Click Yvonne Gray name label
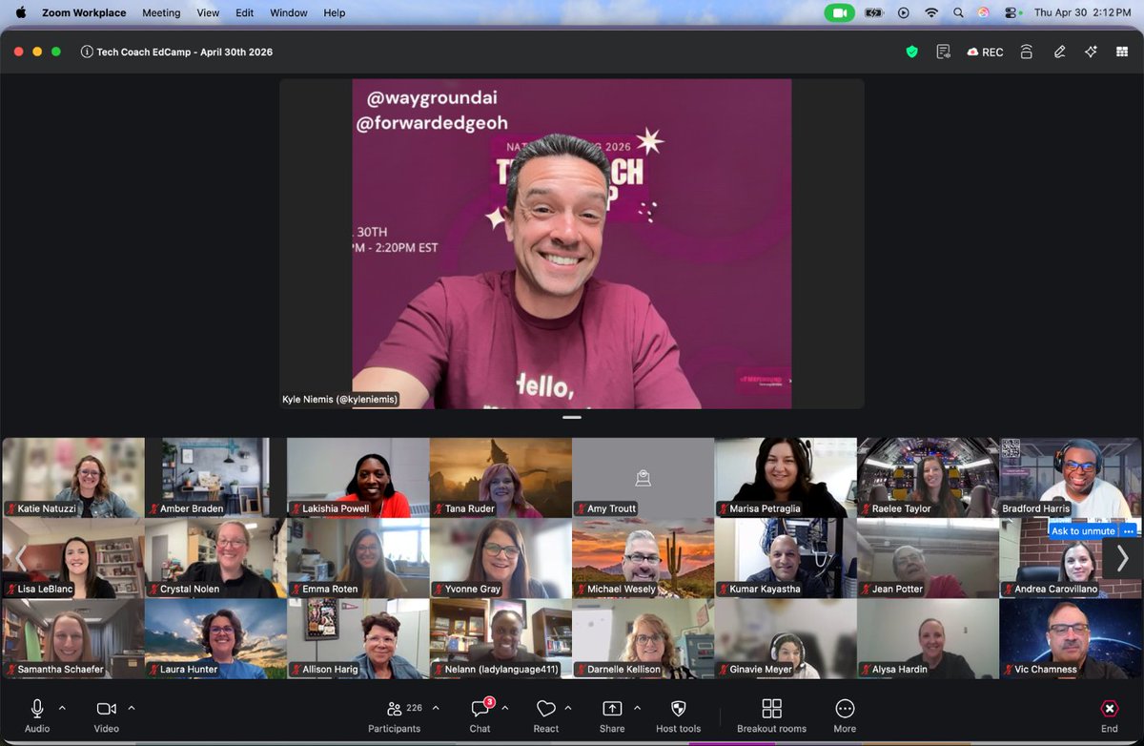This screenshot has height=746, width=1144. click(473, 590)
